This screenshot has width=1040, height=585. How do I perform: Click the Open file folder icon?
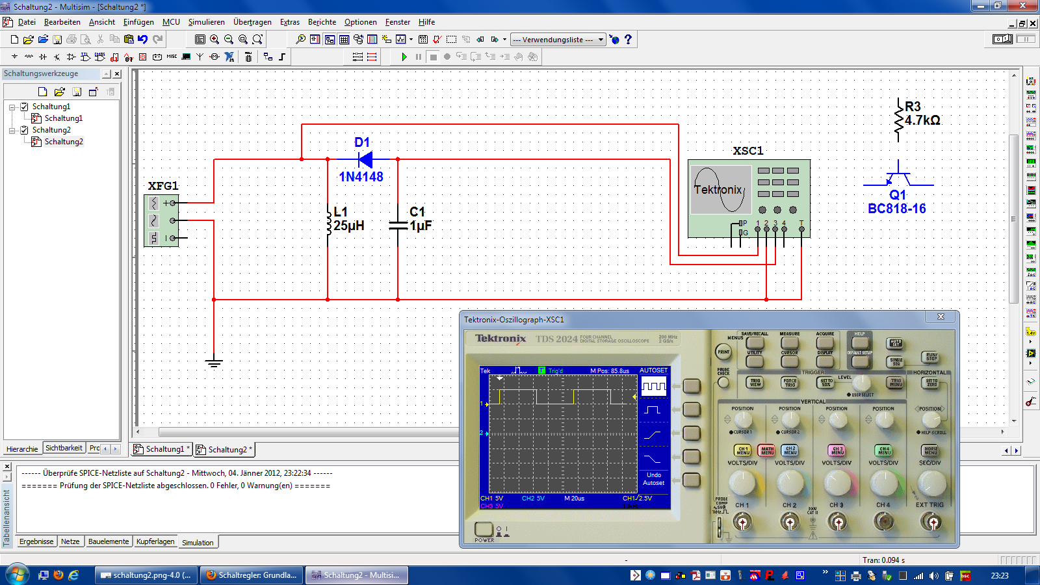[x=29, y=40]
